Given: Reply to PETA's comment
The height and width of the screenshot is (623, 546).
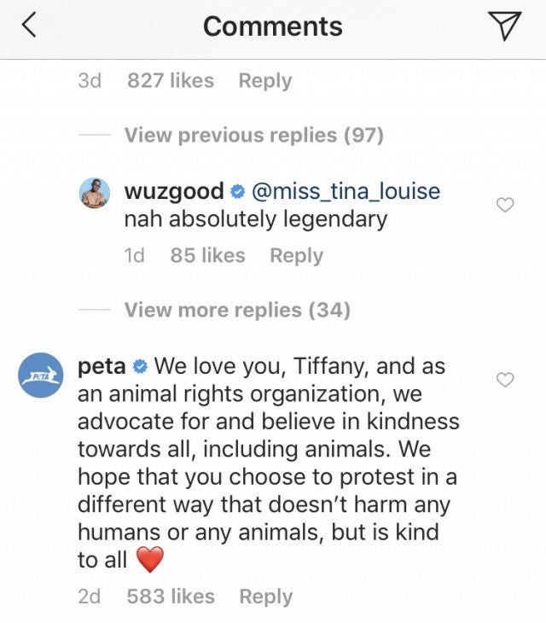Looking at the screenshot, I should click(265, 597).
